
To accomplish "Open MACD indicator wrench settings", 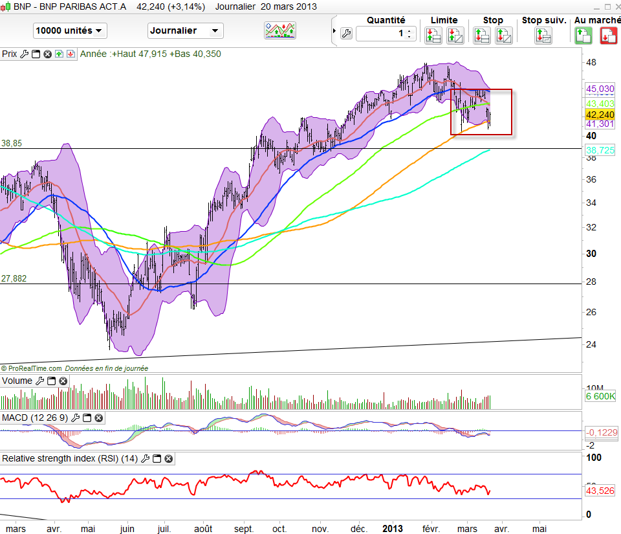I will tap(76, 417).
